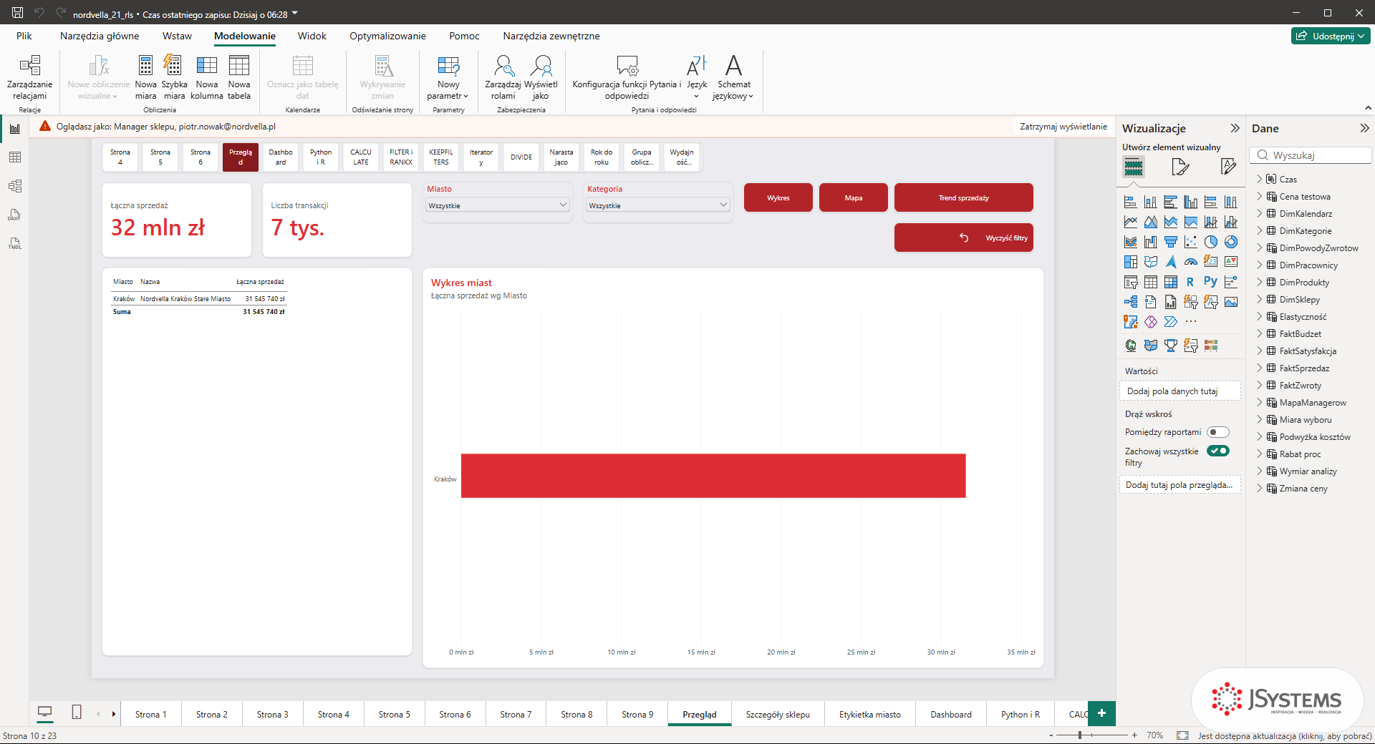Switch to the Dashboard page tab

coord(951,714)
